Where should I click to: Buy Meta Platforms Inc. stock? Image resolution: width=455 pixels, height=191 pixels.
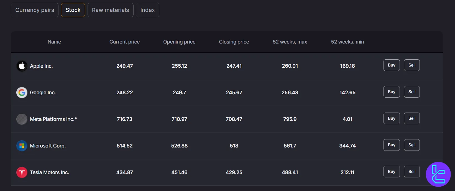coord(392,118)
